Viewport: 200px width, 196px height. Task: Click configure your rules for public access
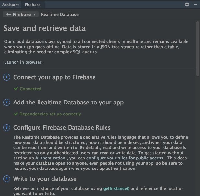click(x=125, y=158)
